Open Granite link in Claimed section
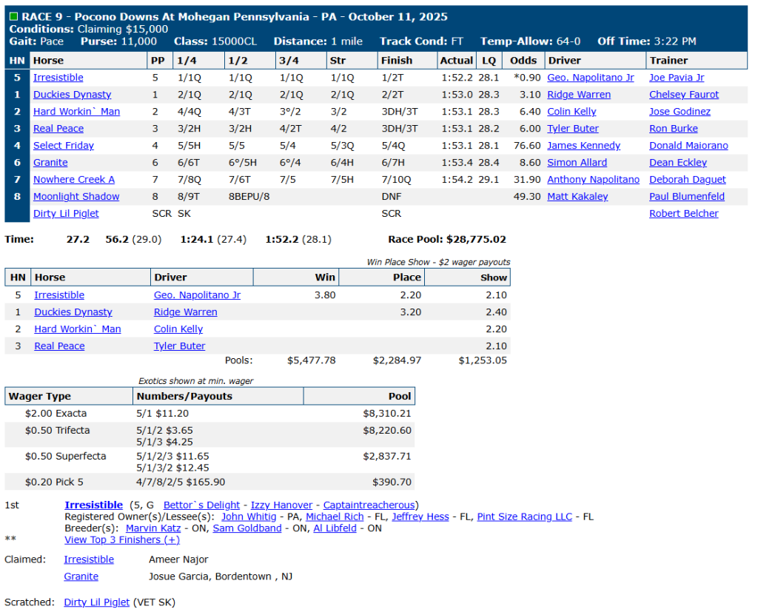This screenshot has height=609, width=758. (81, 576)
